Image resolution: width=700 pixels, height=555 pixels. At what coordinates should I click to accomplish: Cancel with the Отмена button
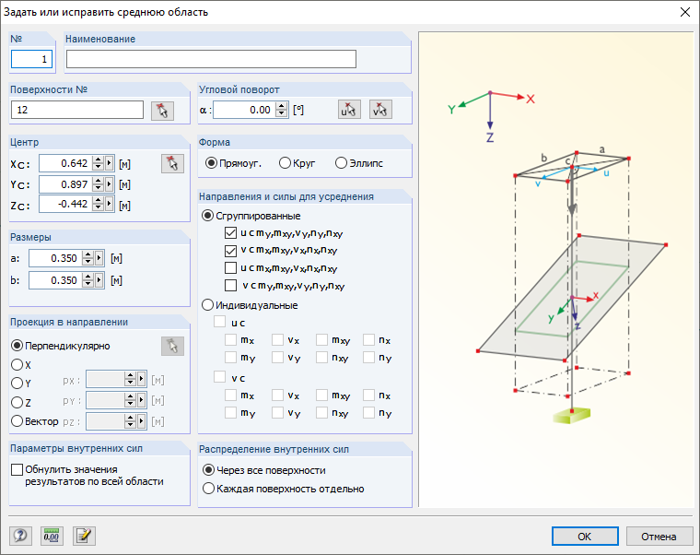[659, 537]
